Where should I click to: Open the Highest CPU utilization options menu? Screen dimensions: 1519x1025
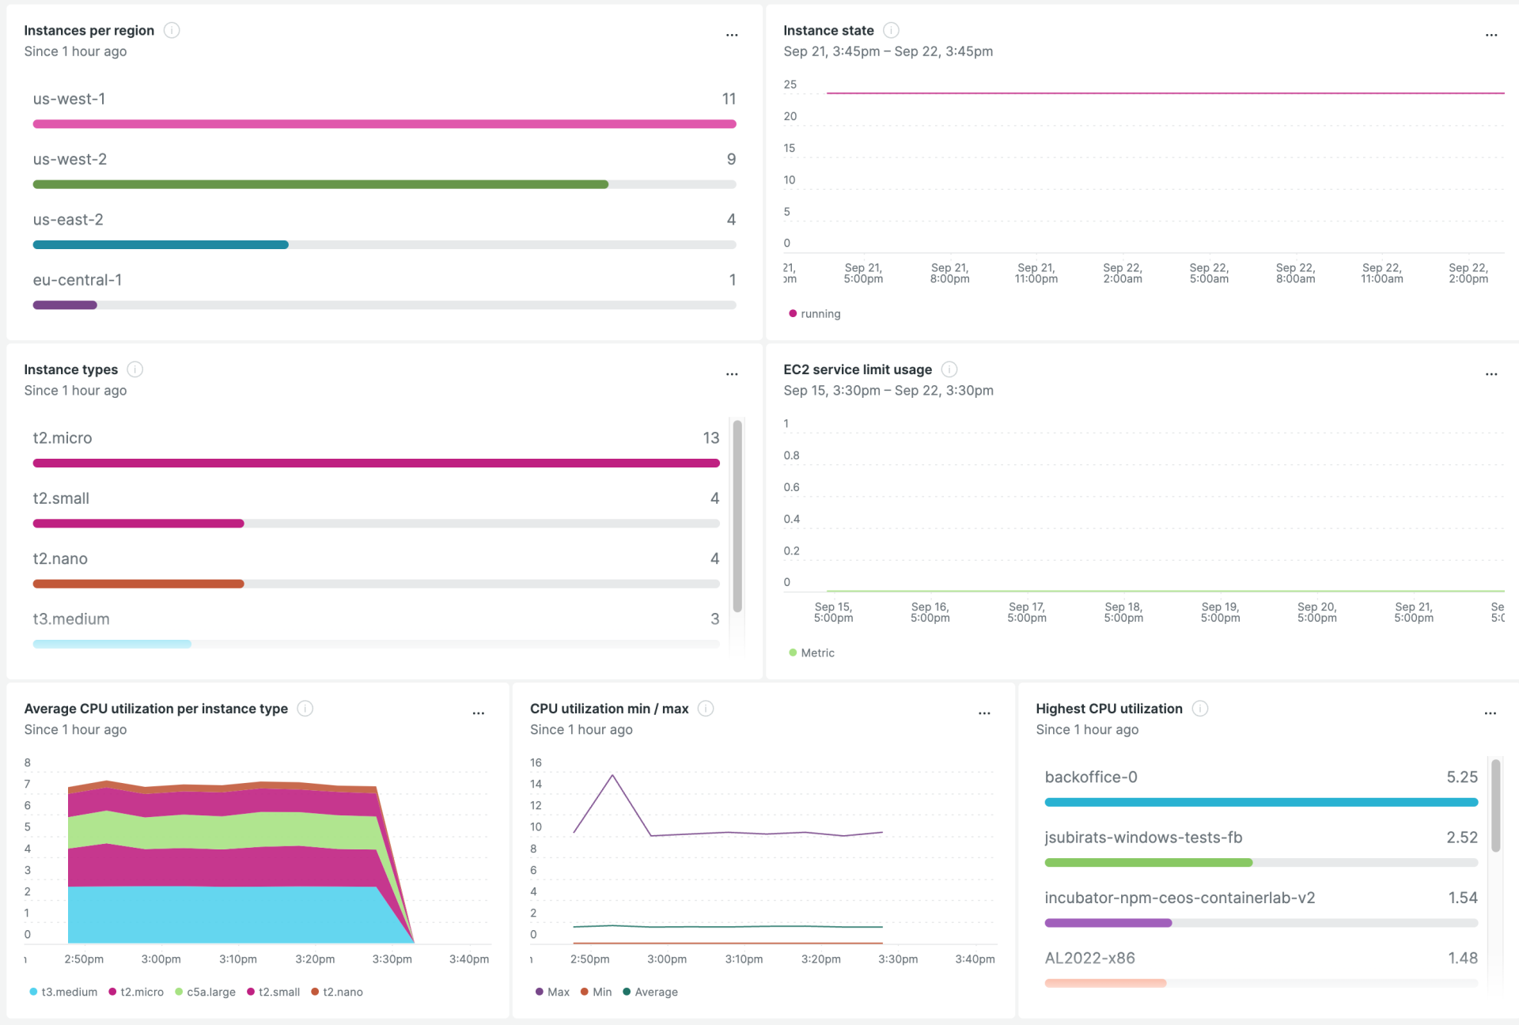point(1491,713)
